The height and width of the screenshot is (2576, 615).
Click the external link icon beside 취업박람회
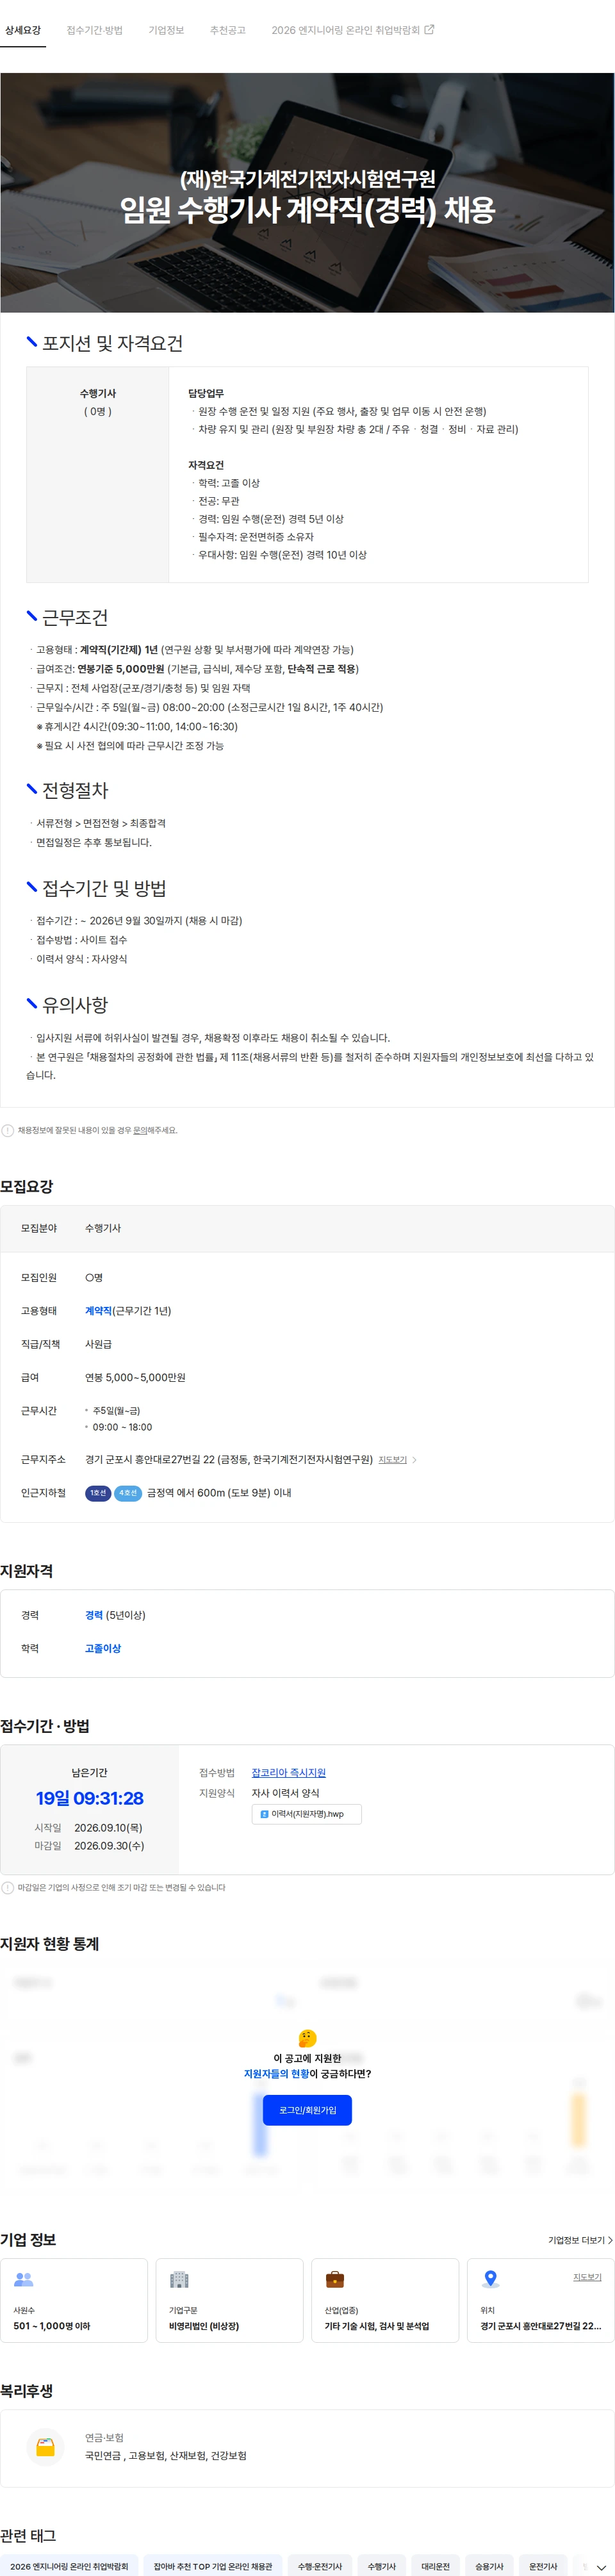tap(429, 30)
